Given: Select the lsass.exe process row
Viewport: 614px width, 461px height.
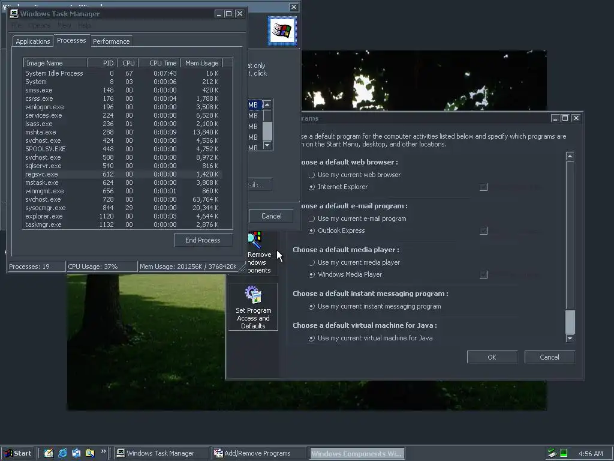Looking at the screenshot, I should pos(123,124).
